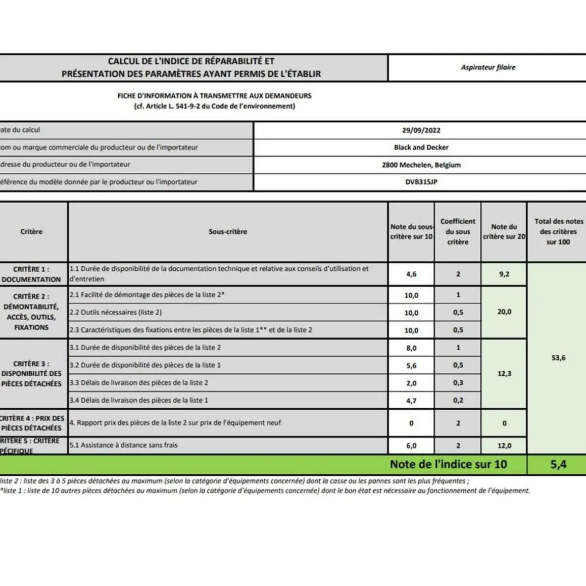Click the 'Black and Decker' brand cell

coord(421,148)
